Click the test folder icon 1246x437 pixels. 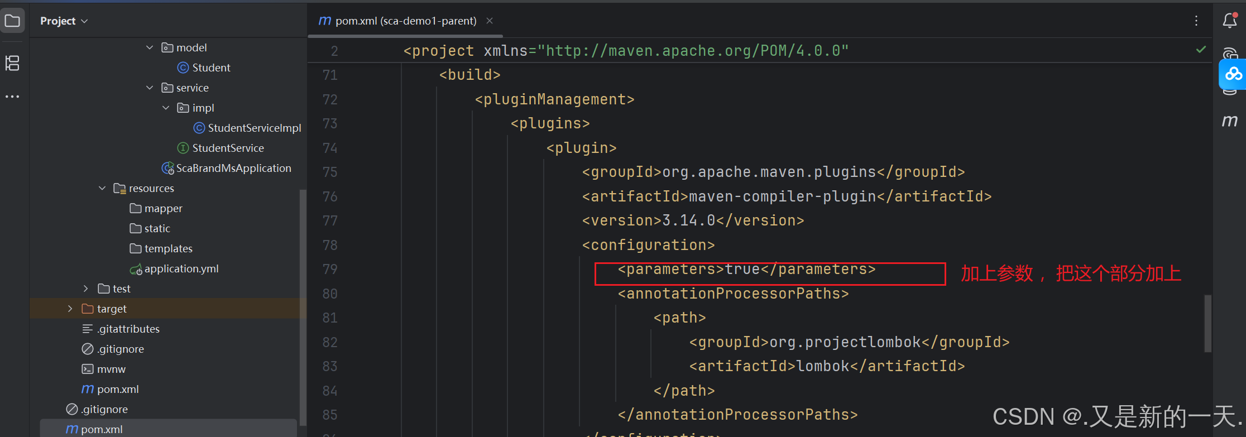[x=103, y=289]
